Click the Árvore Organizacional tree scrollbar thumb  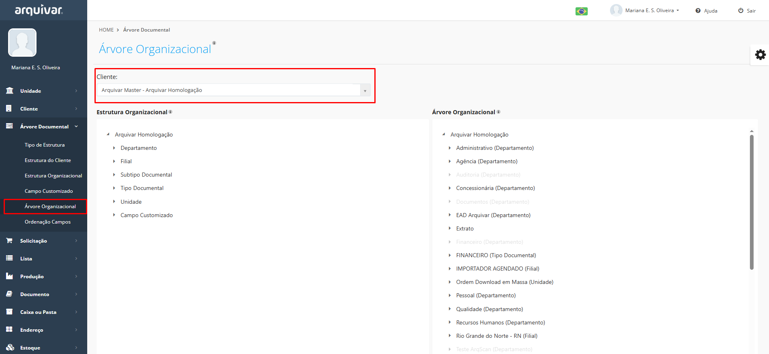[752, 202]
